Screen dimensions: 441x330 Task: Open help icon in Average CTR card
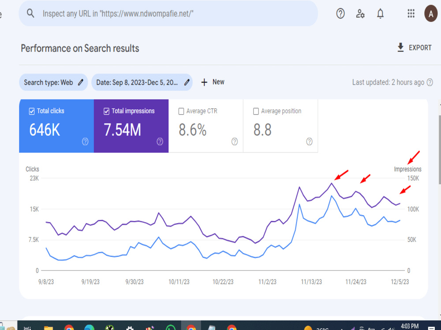click(x=235, y=141)
